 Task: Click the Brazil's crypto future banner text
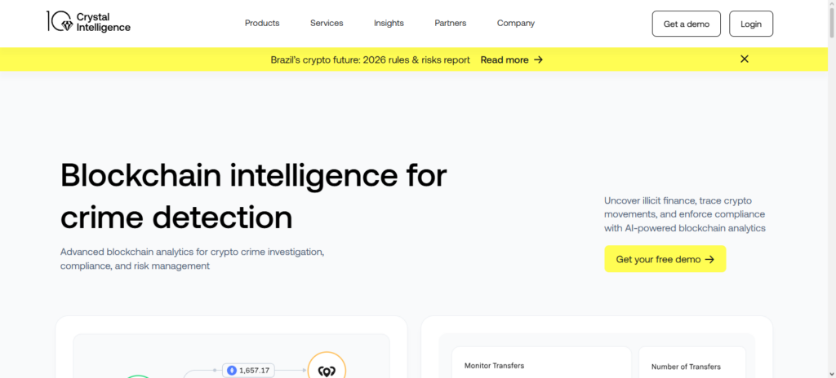[x=370, y=59]
